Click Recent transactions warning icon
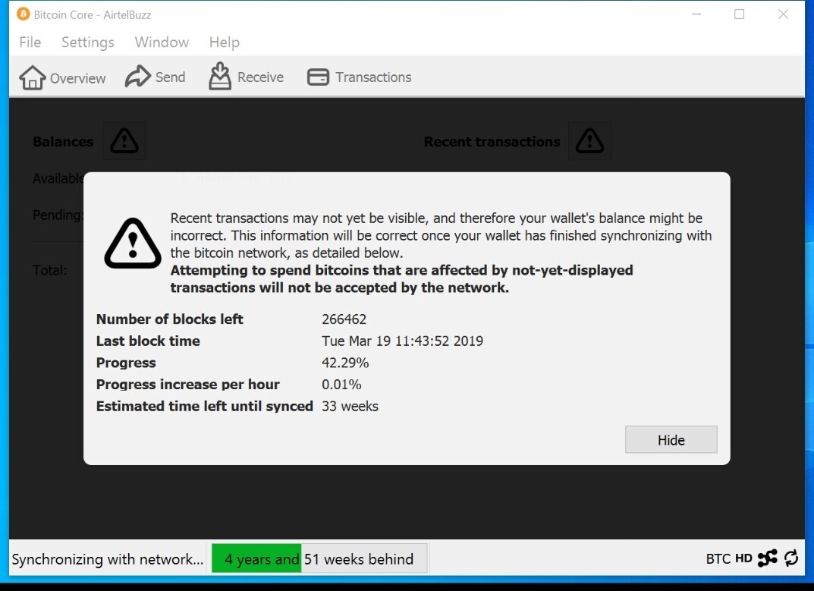This screenshot has height=591, width=814. (x=589, y=141)
